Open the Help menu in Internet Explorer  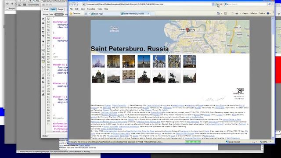[106, 9]
